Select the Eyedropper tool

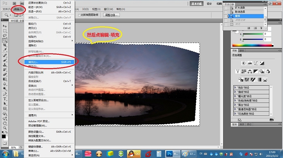tap(4, 50)
